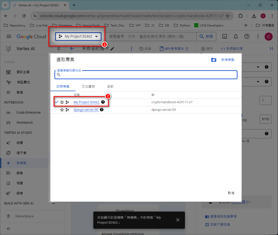Open the My Project 82462 project picker
This screenshot has height=235, width=278.
pos(78,36)
